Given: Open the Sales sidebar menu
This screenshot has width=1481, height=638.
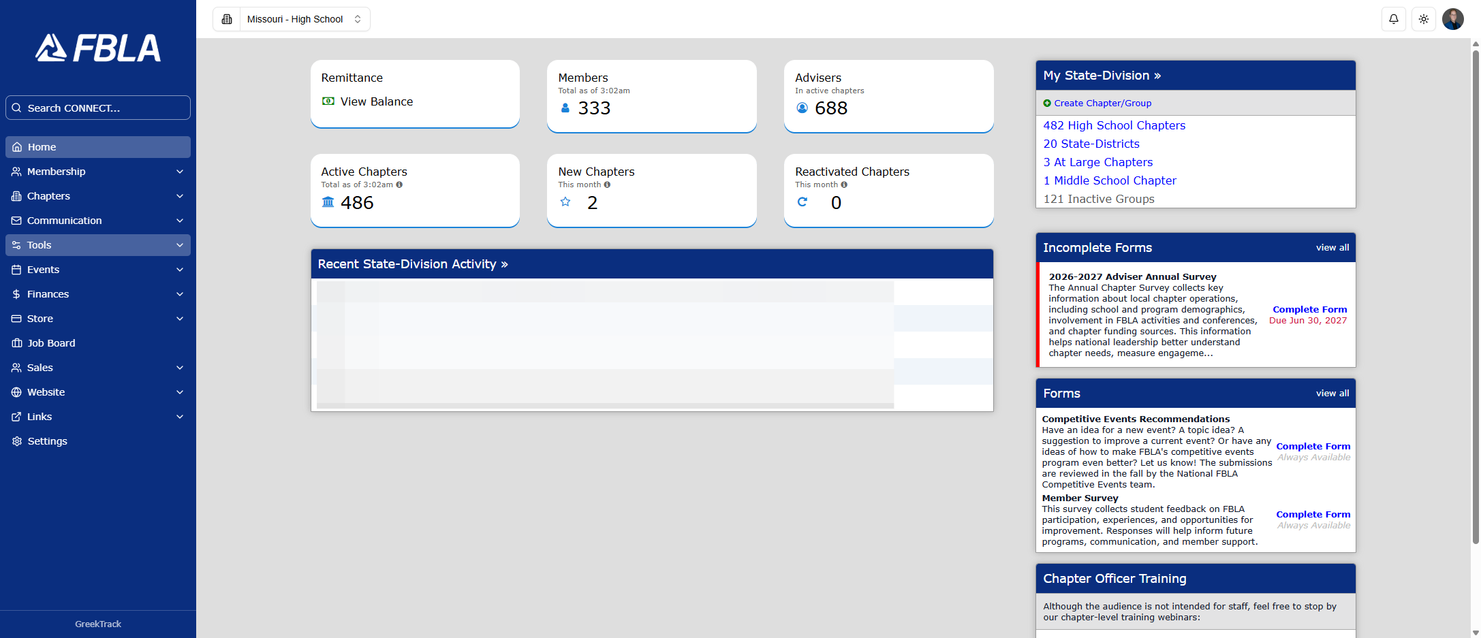Looking at the screenshot, I should 98,368.
